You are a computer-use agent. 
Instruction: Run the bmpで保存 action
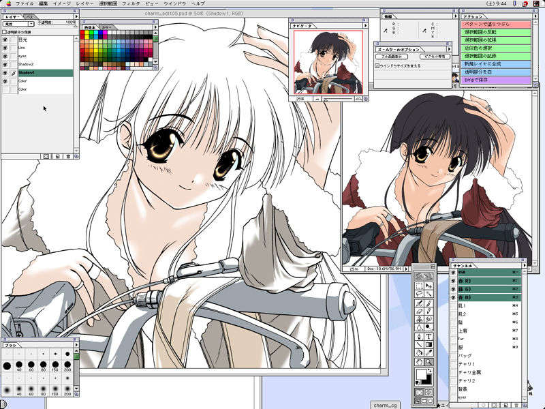point(496,80)
